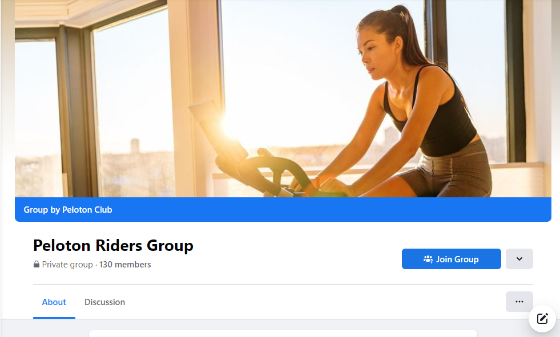Open the three-dots more options button
Viewport: 560px width, 337px height.
click(x=519, y=302)
